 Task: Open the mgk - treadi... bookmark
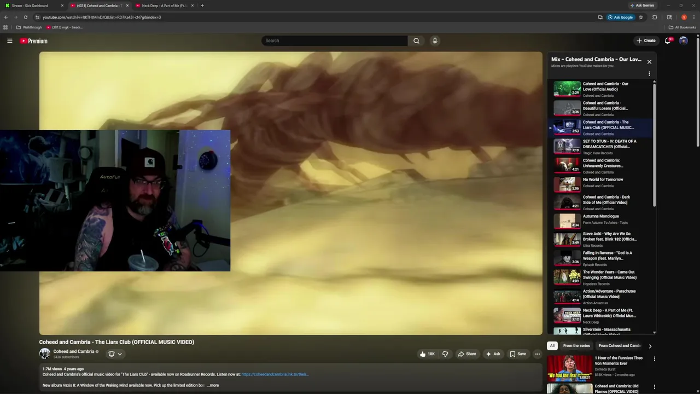65,27
